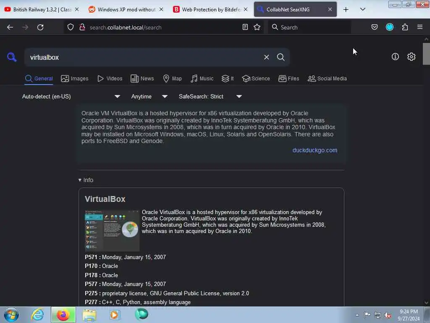Viewport: 430px width, 323px height.
Task: Switch to It search category
Action: (228, 79)
